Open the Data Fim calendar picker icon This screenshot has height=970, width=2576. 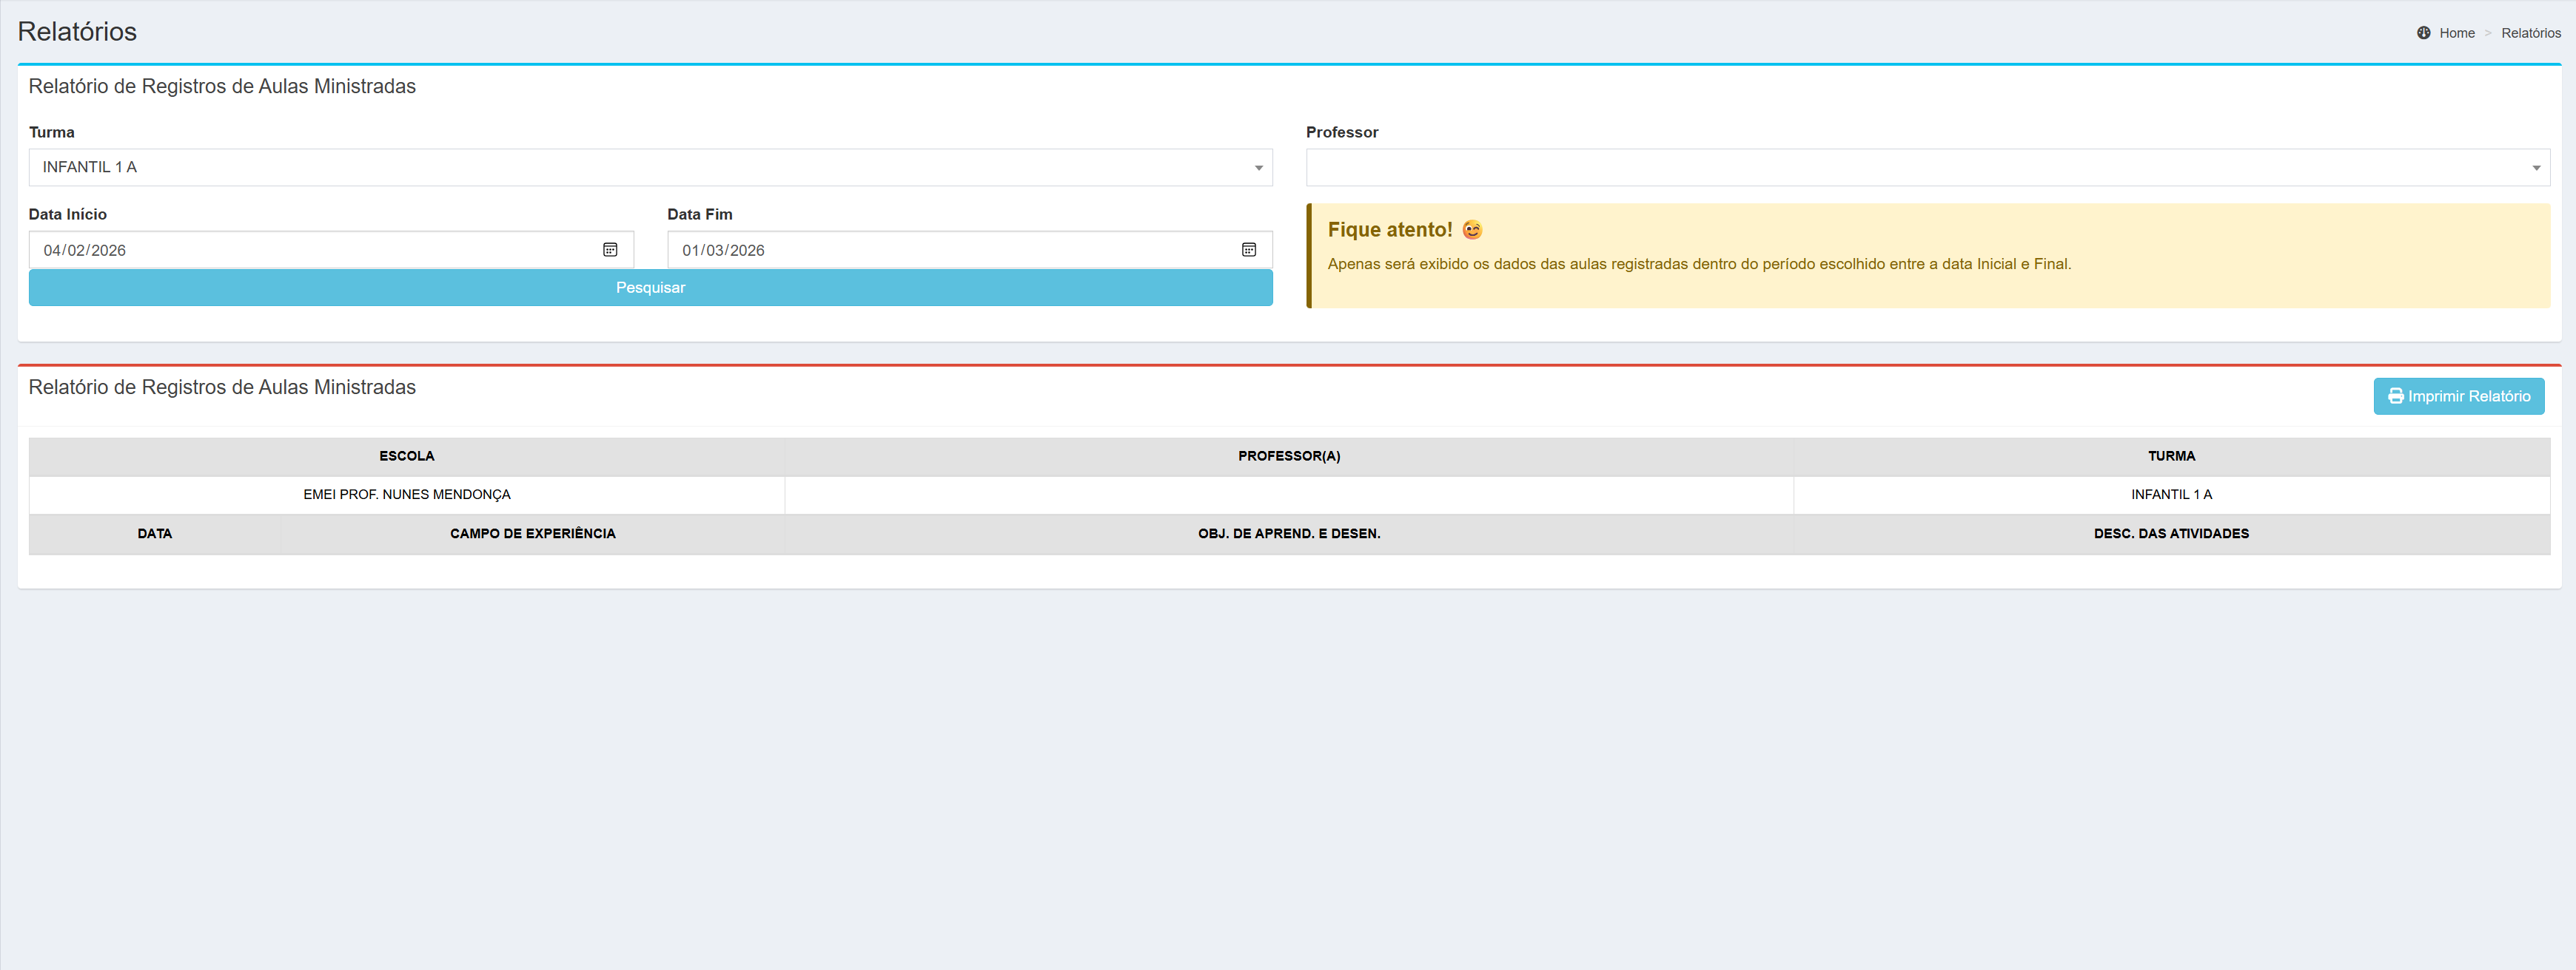pyautogui.click(x=1248, y=250)
